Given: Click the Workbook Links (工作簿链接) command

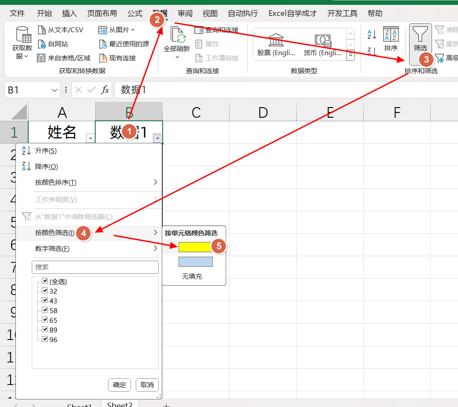Looking at the screenshot, I should 217,58.
